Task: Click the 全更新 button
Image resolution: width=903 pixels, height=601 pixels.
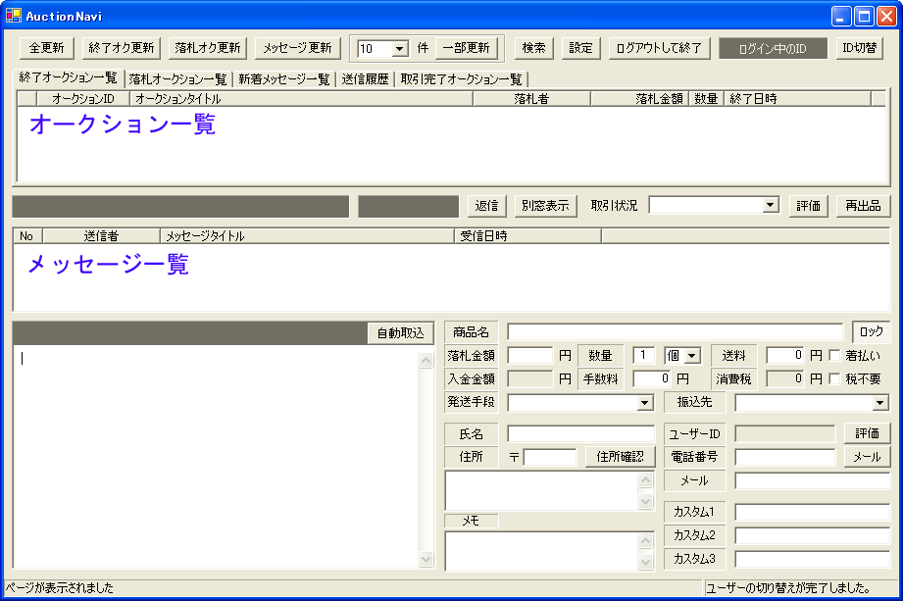Action: tap(46, 48)
